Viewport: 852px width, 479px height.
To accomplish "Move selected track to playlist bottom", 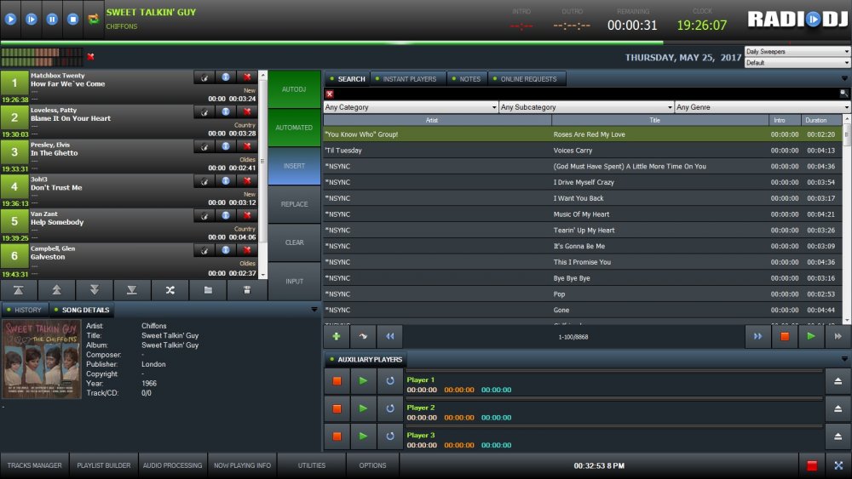I will click(132, 290).
